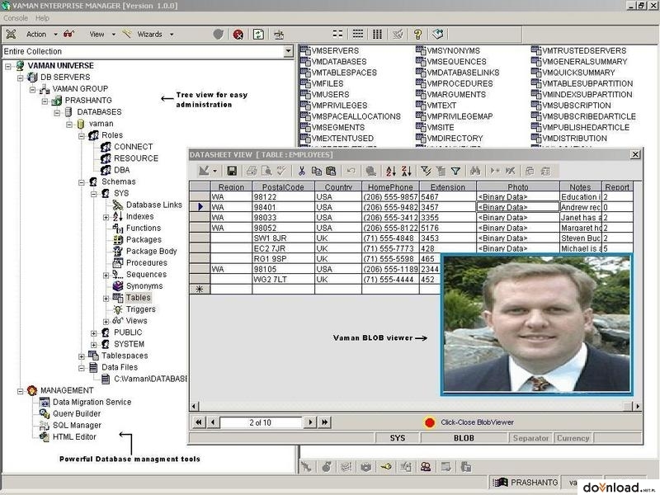660x495 pixels.
Task: Collapse the Roles tree node
Action: [x=81, y=136]
